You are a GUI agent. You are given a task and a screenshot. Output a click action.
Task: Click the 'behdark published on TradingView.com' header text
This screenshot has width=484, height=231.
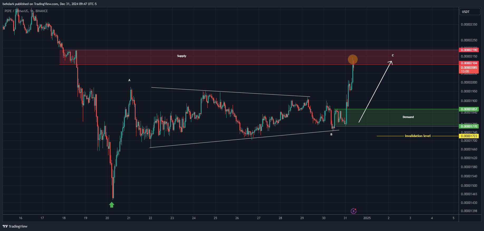point(30,4)
